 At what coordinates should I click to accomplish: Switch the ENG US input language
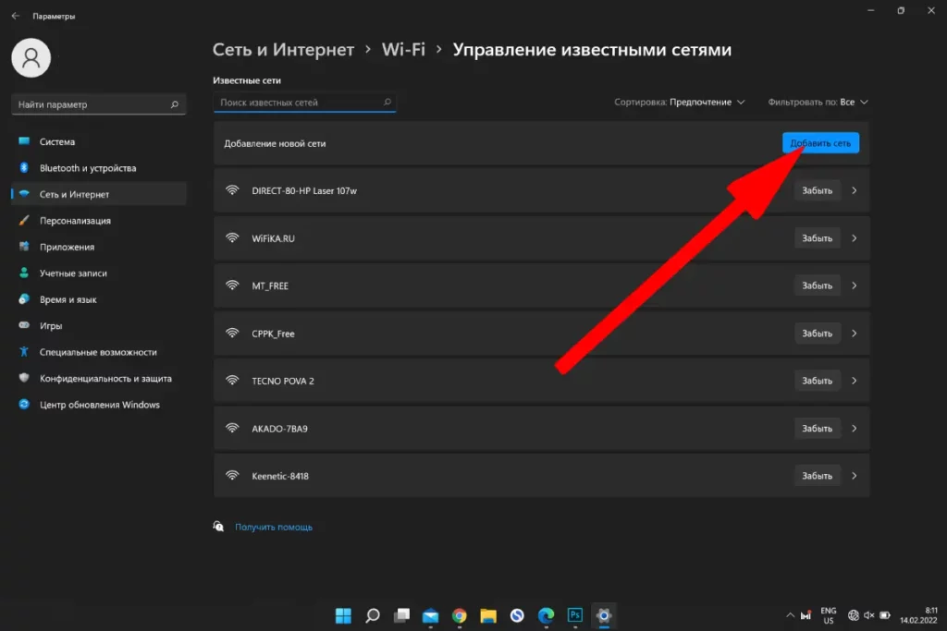coord(829,615)
